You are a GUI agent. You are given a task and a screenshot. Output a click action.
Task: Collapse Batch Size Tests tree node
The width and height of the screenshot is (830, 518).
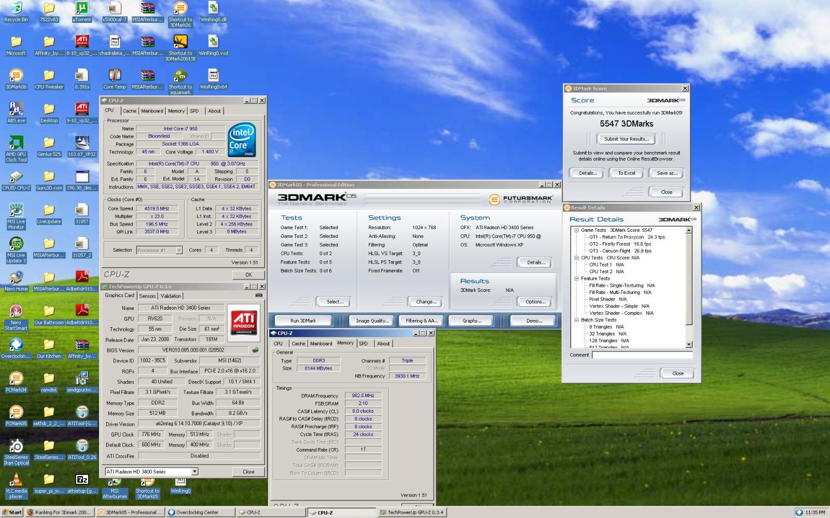pos(576,320)
